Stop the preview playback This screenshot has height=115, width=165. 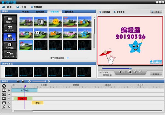pos(120,72)
